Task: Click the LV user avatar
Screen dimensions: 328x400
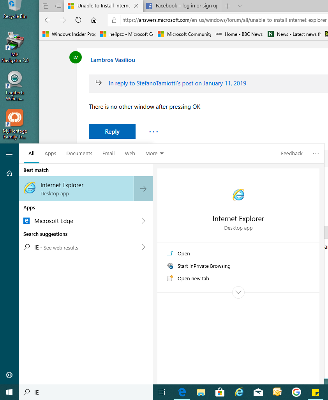Action: pyautogui.click(x=76, y=57)
